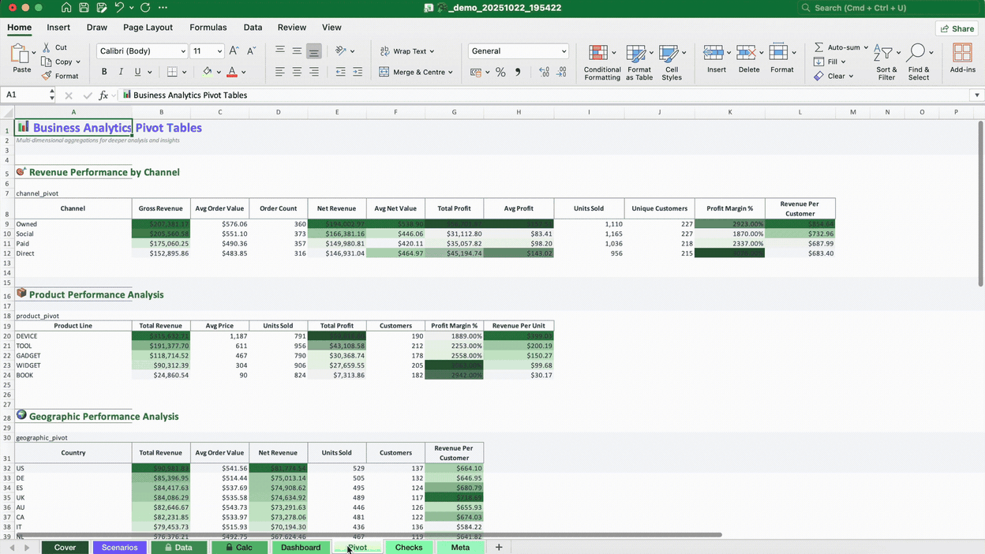Toggle italic formatting

coord(120,71)
